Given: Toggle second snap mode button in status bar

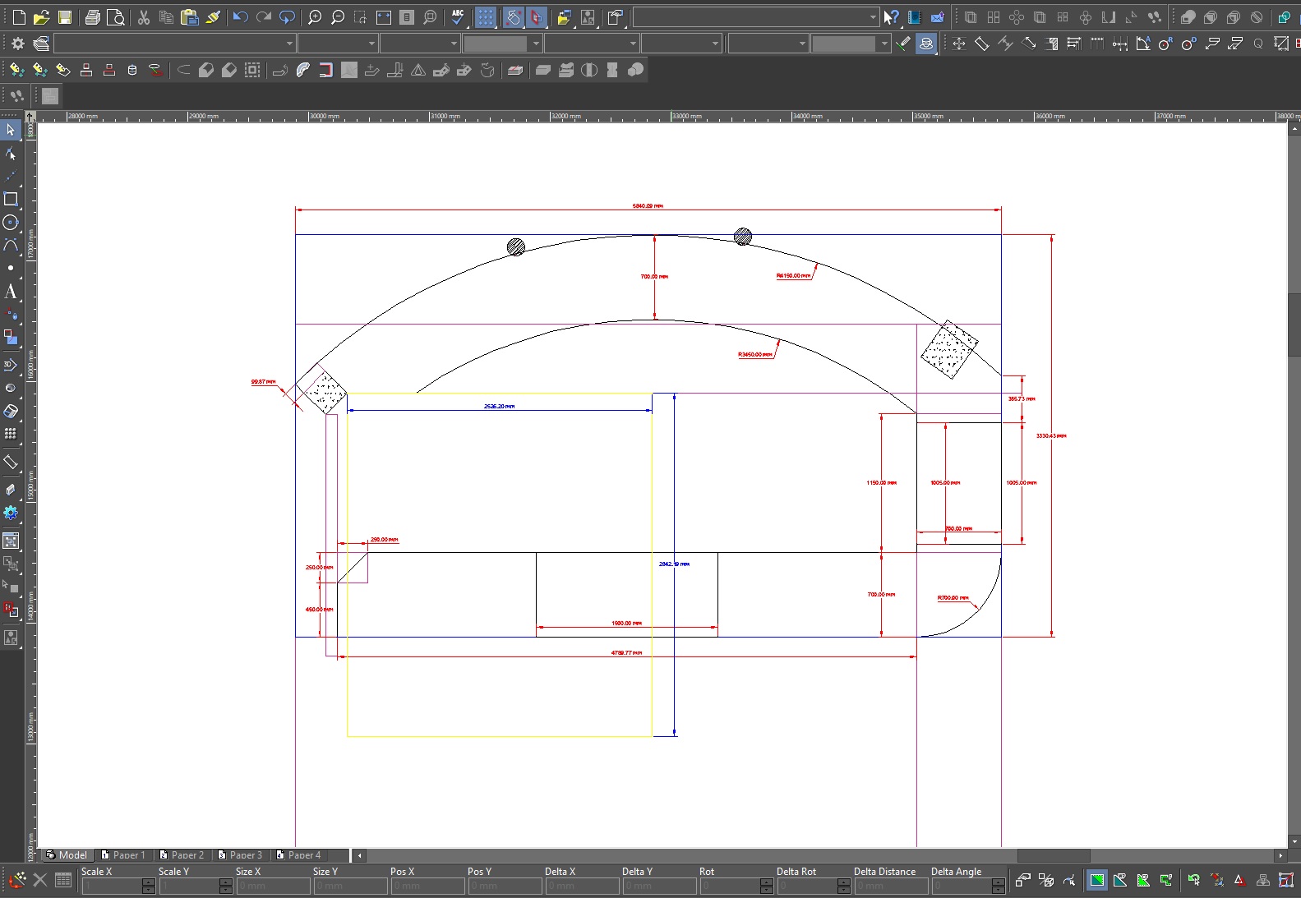Looking at the screenshot, I should pyautogui.click(x=1120, y=880).
